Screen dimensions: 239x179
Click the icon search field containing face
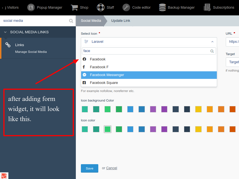click(149, 51)
